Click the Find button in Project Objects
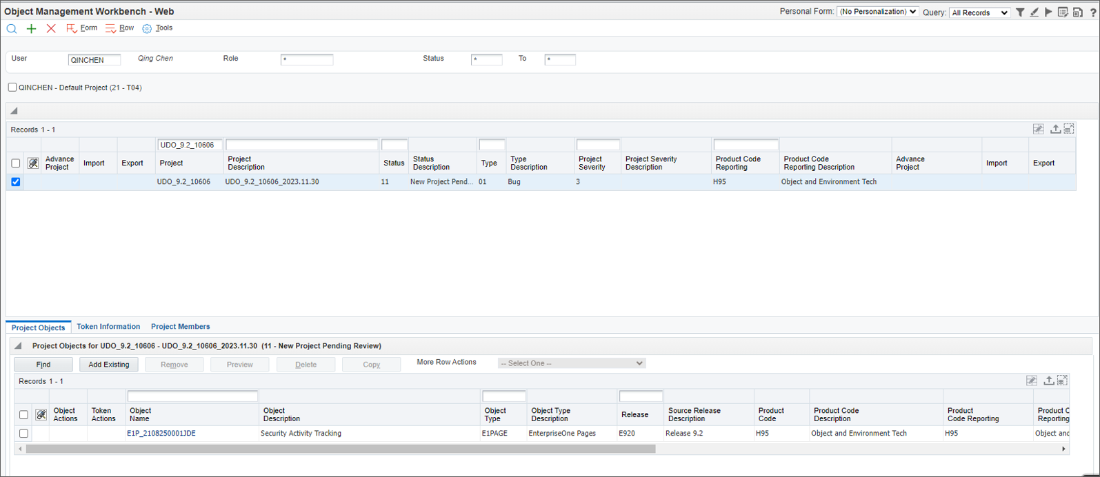 click(43, 365)
